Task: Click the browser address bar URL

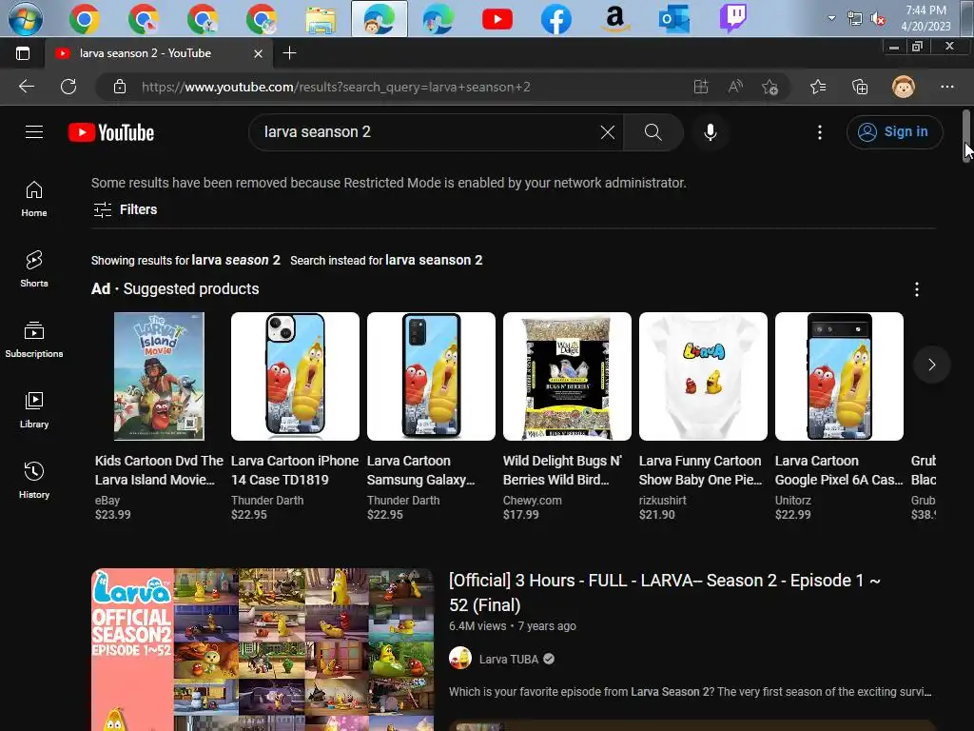Action: [x=336, y=87]
